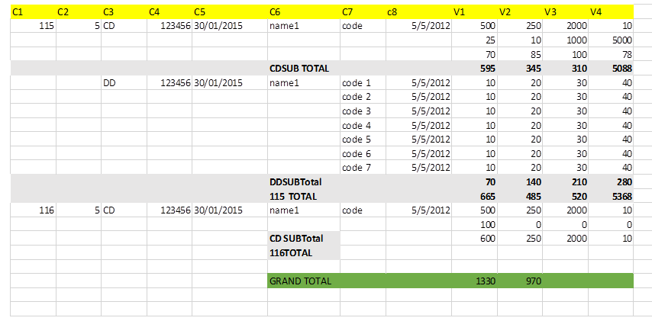Select the code 3 cell
This screenshot has width=652, height=321.
(363, 111)
